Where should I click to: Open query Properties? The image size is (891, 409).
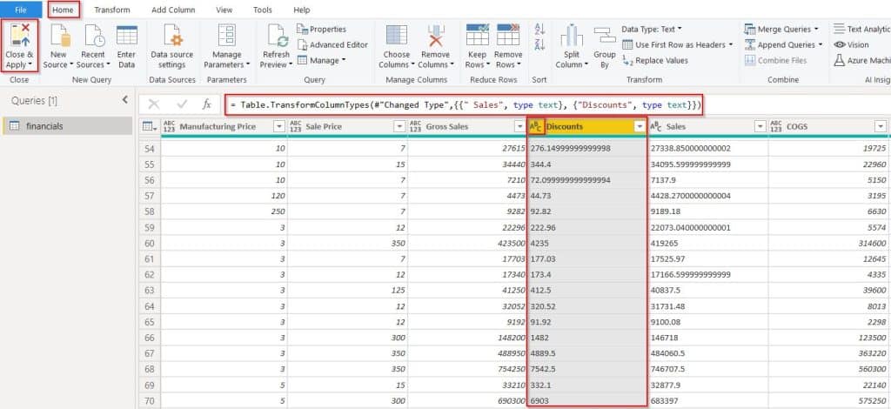tap(321, 29)
